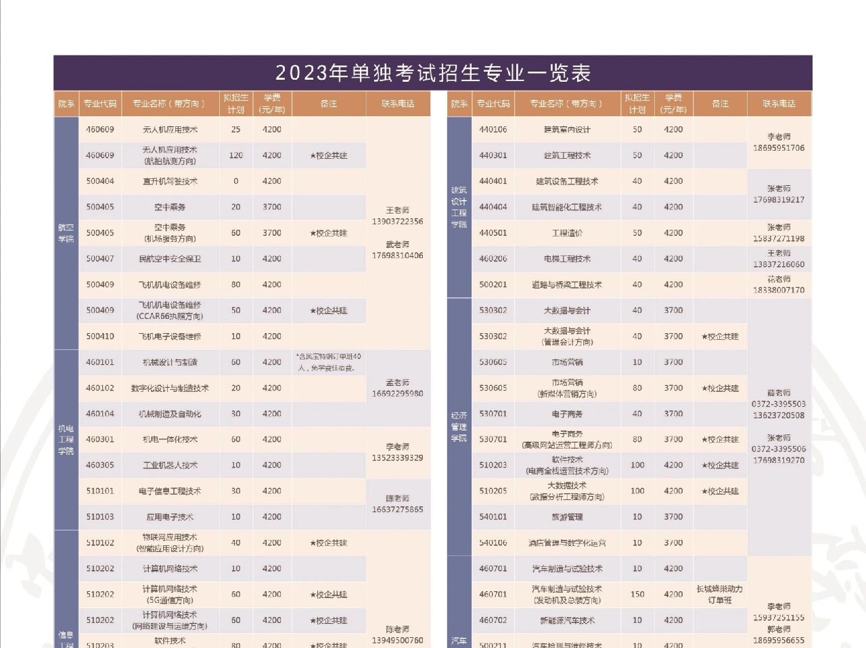Select major code 500407

[100, 259]
